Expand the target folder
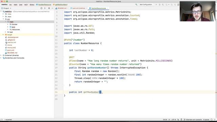217x122 pixels. coord(3,35)
